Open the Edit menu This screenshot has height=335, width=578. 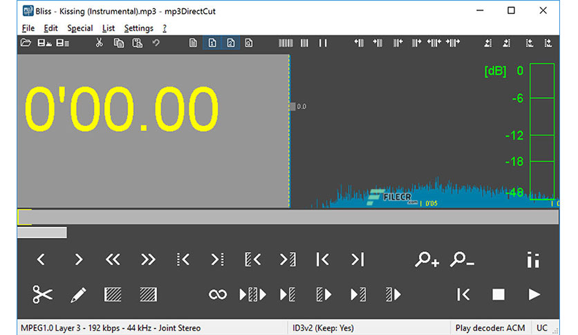point(50,28)
